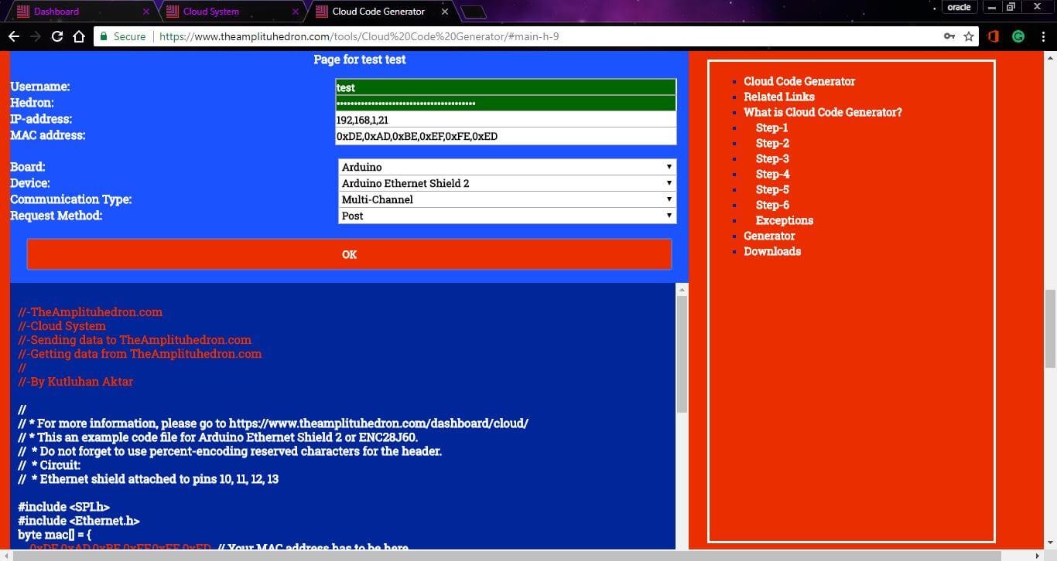Focus the Hedron password field

505,104
